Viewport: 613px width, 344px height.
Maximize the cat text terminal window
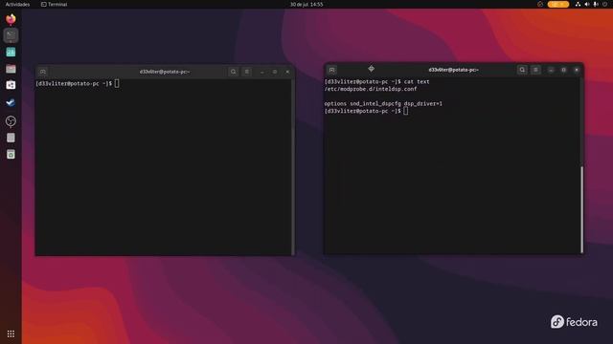click(564, 70)
